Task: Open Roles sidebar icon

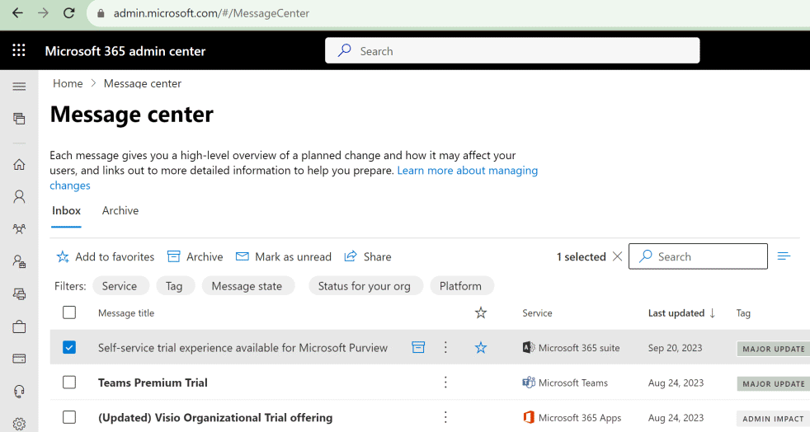Action: pyautogui.click(x=19, y=261)
